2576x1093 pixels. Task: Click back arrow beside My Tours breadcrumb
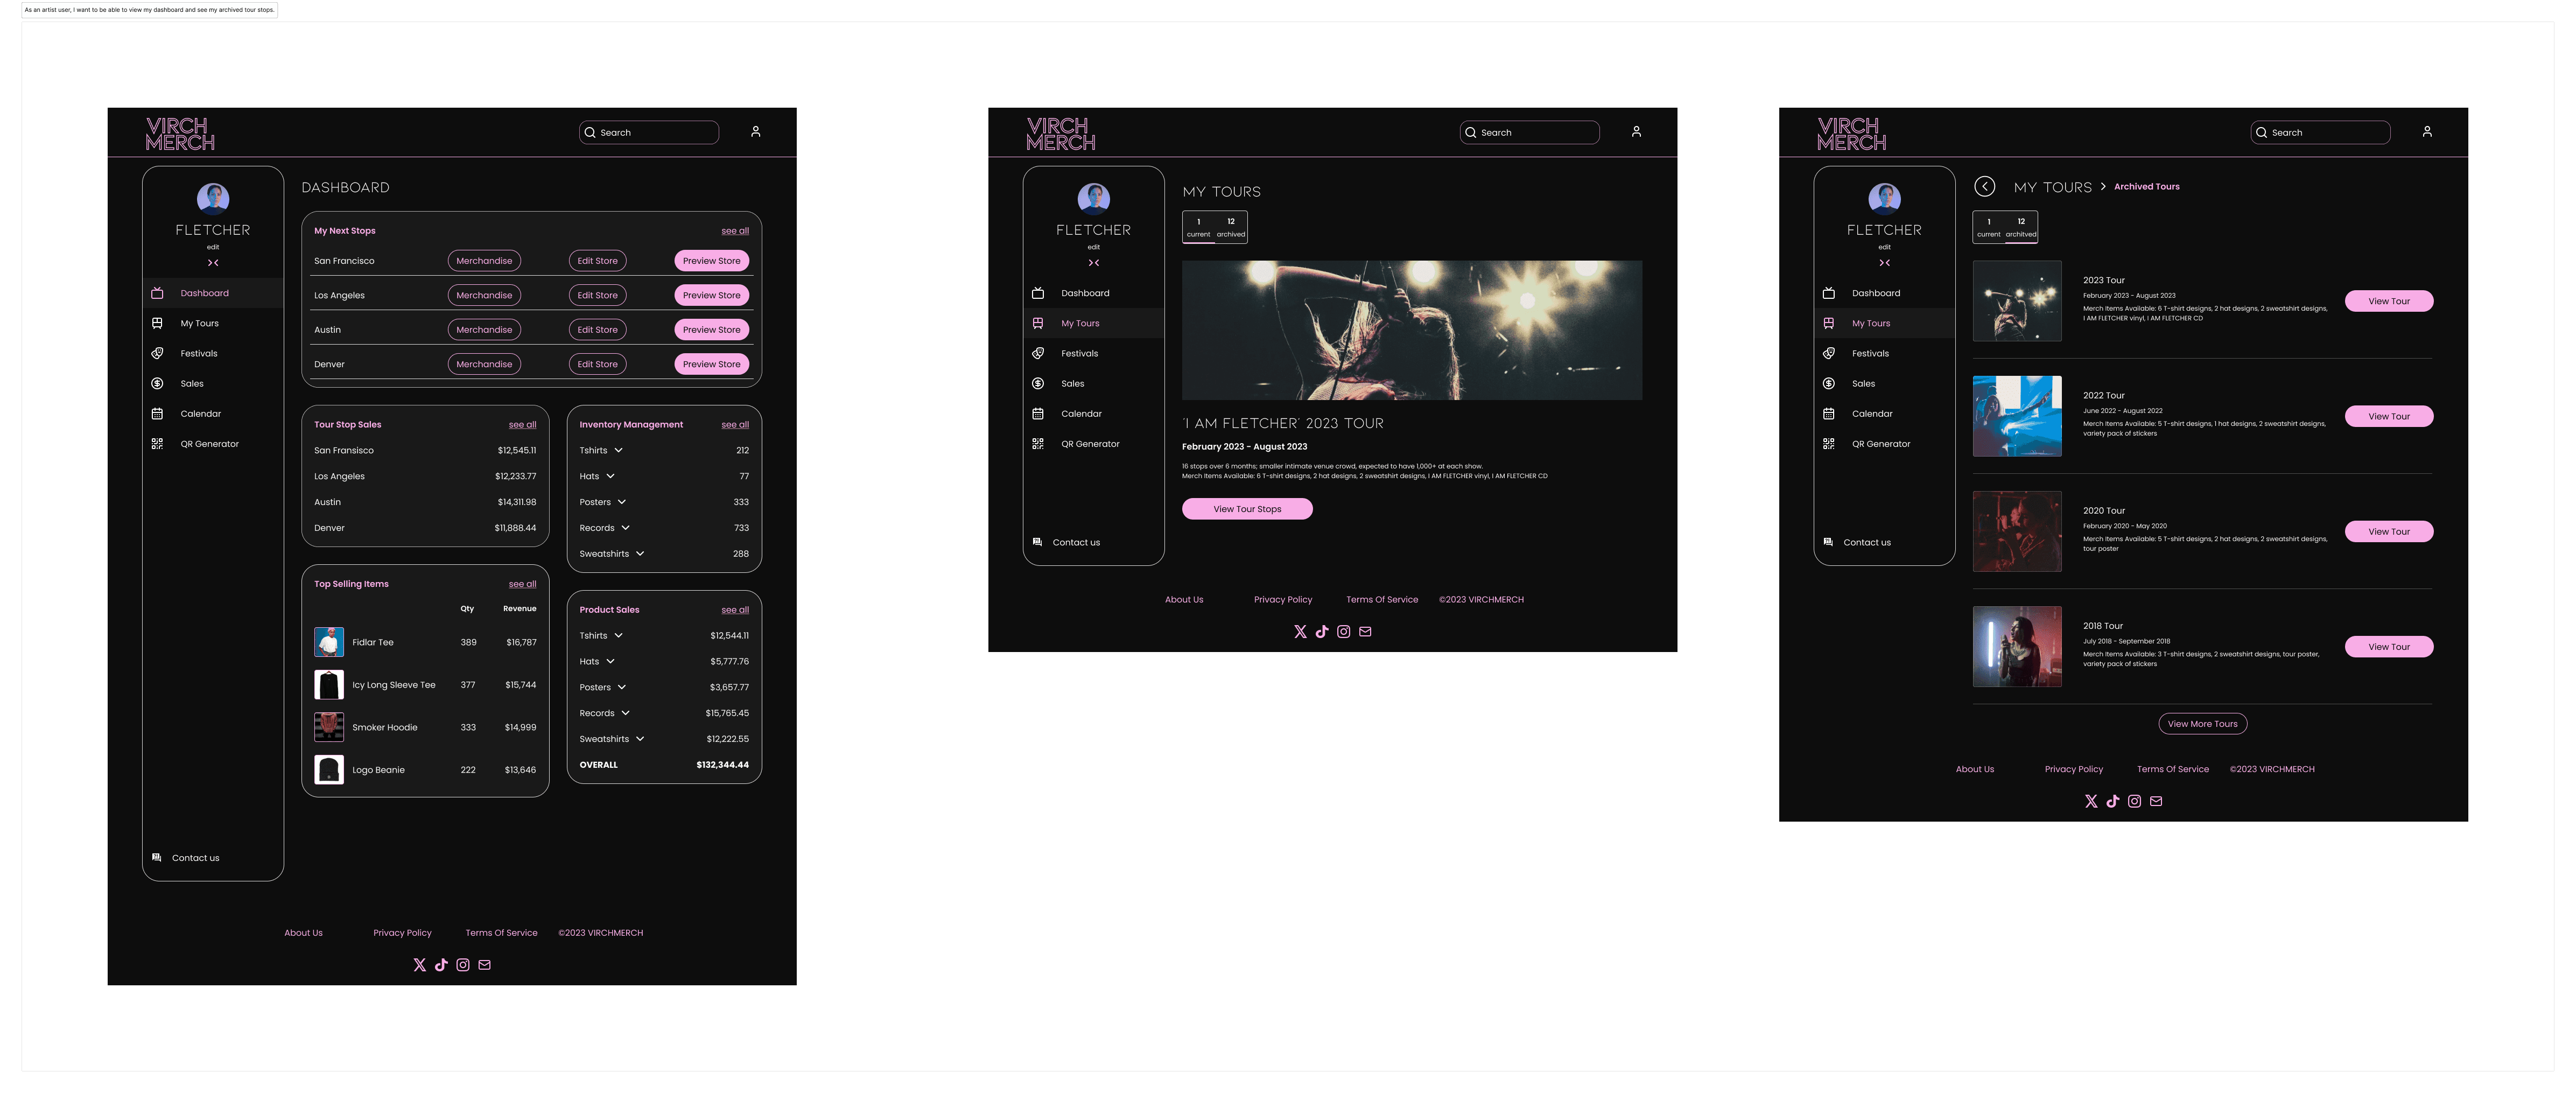[x=1984, y=187]
